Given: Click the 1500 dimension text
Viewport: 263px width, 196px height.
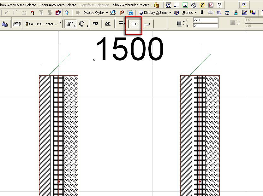Looking at the screenshot, I should tap(129, 49).
